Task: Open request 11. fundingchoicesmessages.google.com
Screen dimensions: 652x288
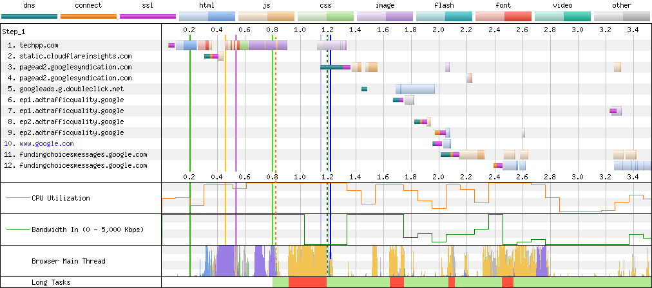Action: pos(75,155)
